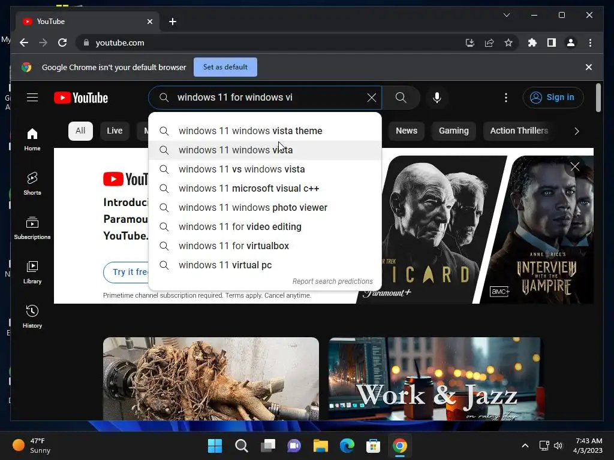Screen dimensions: 614x460
Task: Toggle the Chrome side panel icon
Action: 552,43
